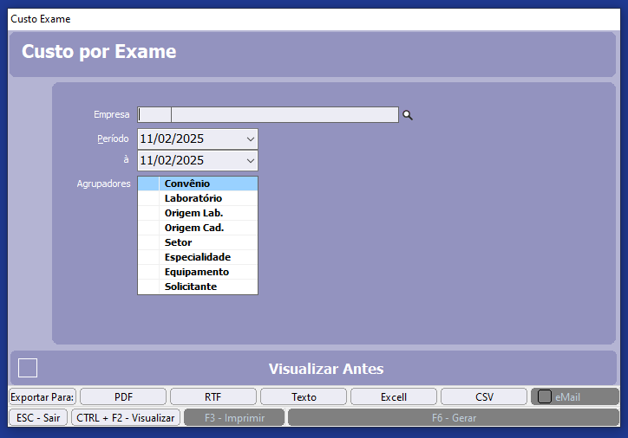Choose Especialidade grouping option
This screenshot has width=628, height=438.
coord(197,257)
